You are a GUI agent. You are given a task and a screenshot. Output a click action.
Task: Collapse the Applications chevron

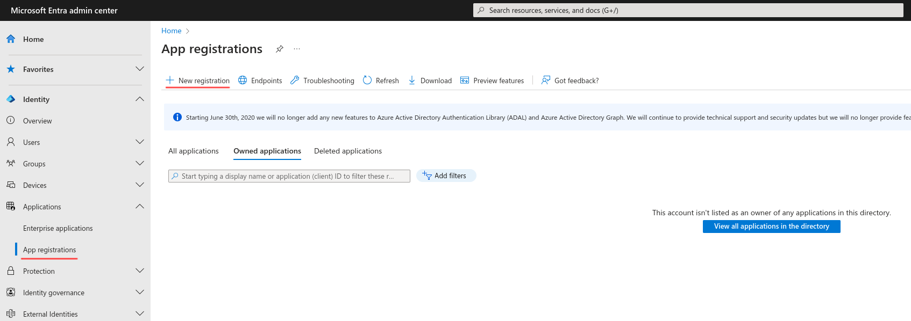[140, 206]
